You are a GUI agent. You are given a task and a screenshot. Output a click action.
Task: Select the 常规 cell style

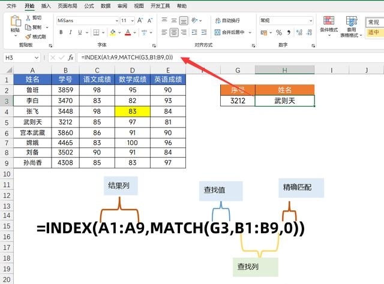pos(374,22)
